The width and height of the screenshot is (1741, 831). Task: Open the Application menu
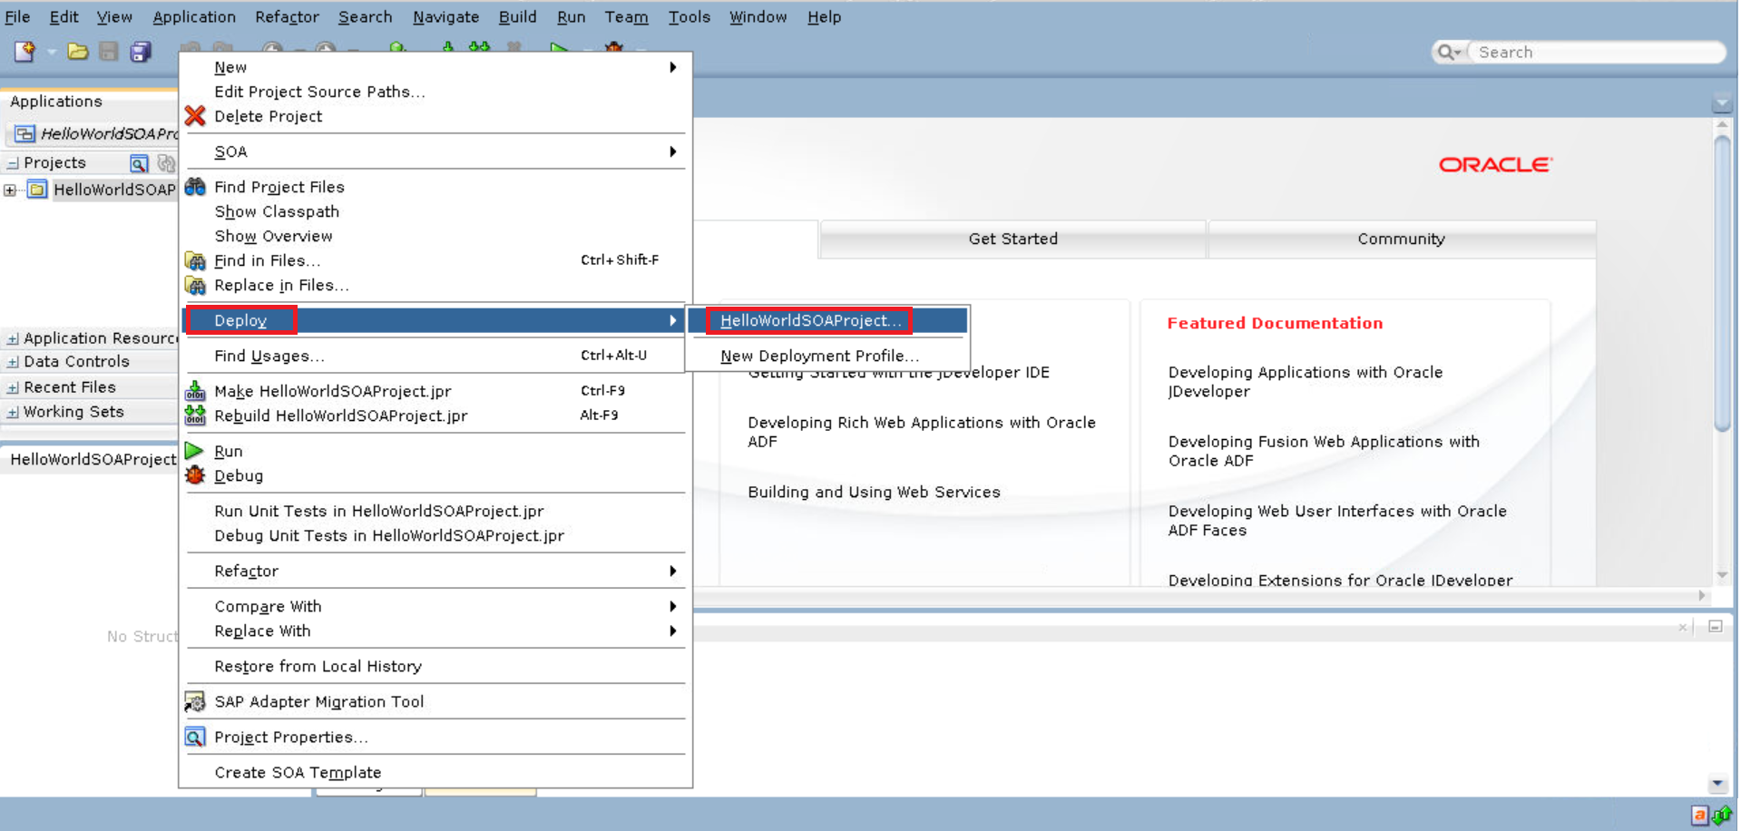tap(194, 17)
